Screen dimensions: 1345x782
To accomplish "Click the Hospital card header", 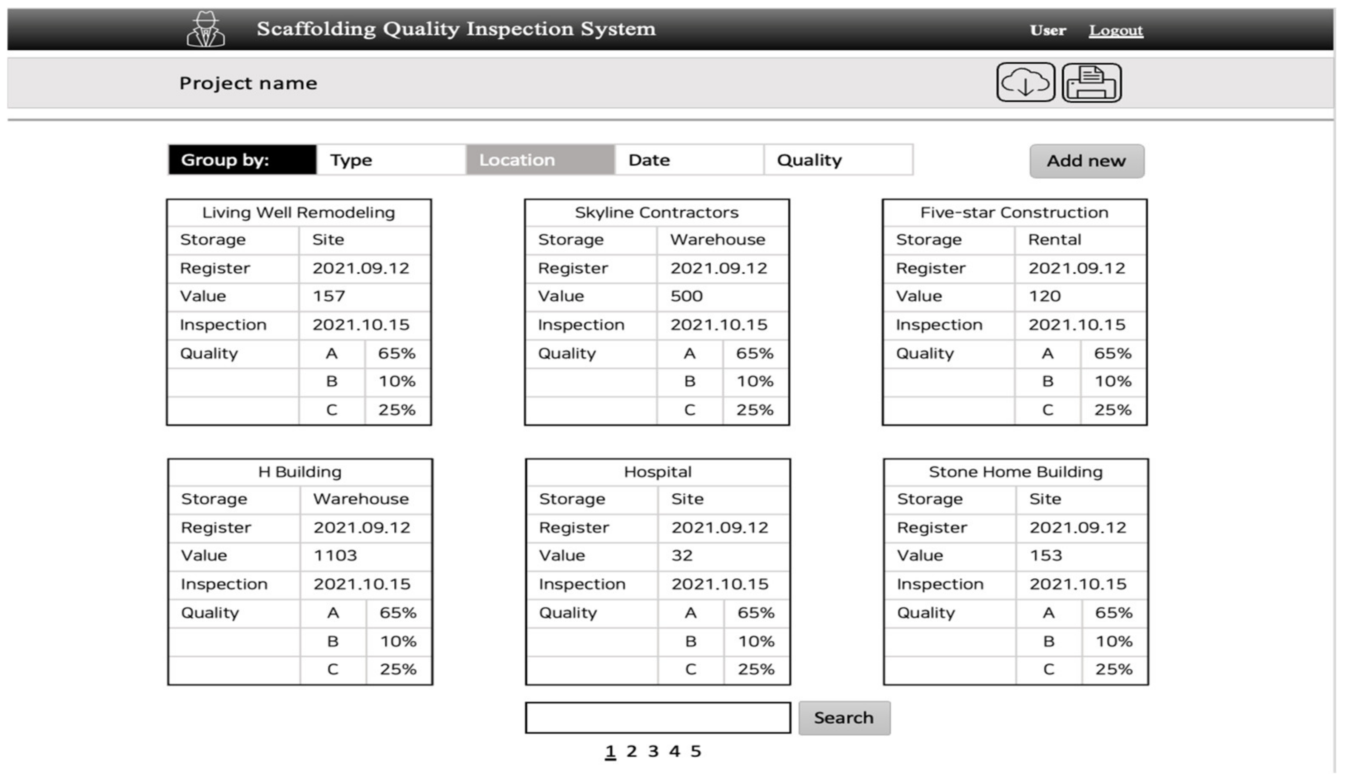I will 658,472.
